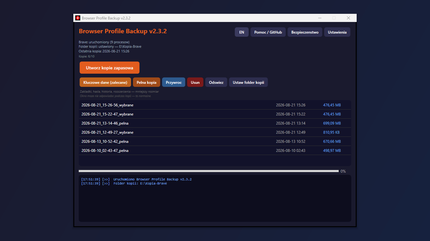Click the orange heading 'Browser Profile Backup v2.3.2'
The height and width of the screenshot is (241, 430).
click(x=123, y=31)
